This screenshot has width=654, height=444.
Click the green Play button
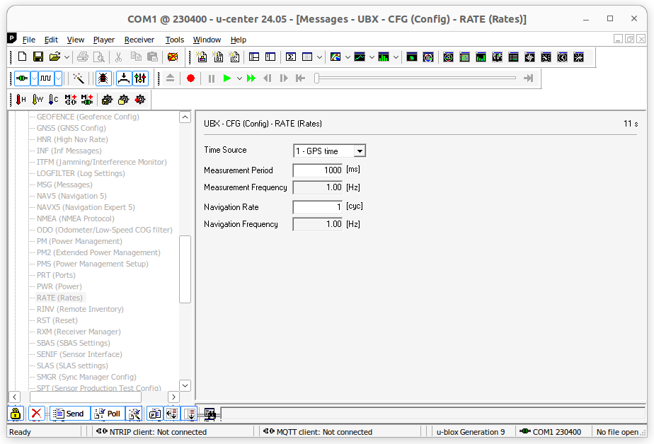(x=227, y=78)
